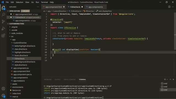
Task: Switch to the if.directive.ts editor tab
Action: pos(75,7)
